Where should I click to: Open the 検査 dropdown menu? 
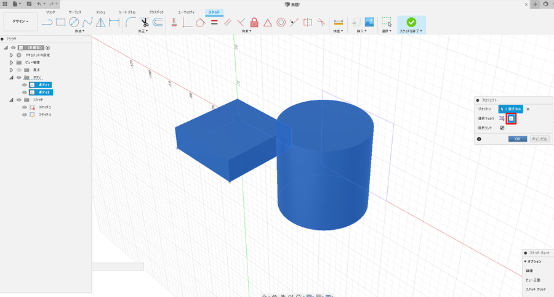(x=338, y=31)
